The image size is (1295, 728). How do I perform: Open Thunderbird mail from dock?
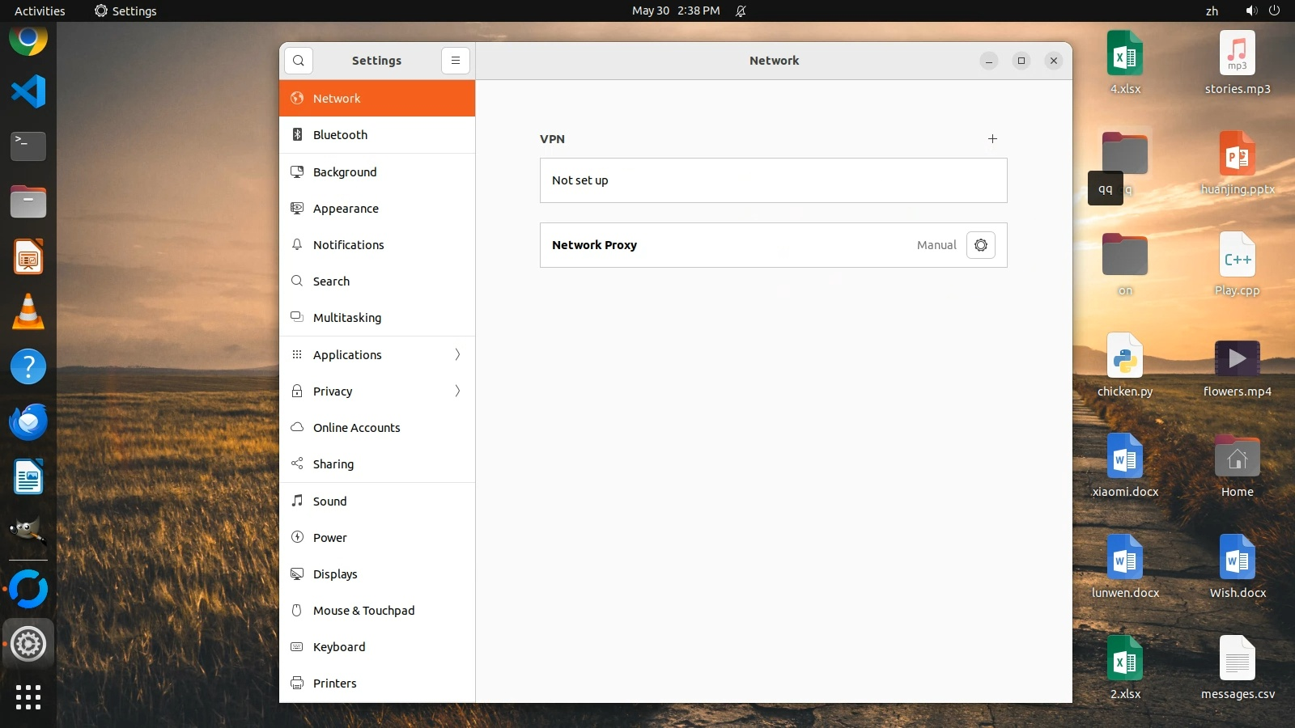click(x=28, y=422)
